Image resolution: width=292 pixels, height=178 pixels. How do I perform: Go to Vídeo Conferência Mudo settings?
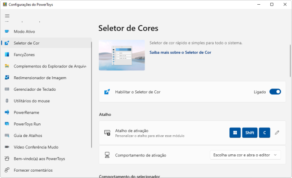coord(36,147)
